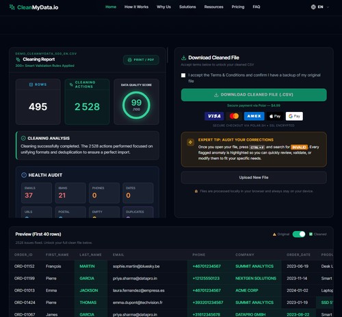Click the Cleaning Analysis check icon
Image resolution: width=342 pixels, height=317 pixels.
[x=23, y=138]
